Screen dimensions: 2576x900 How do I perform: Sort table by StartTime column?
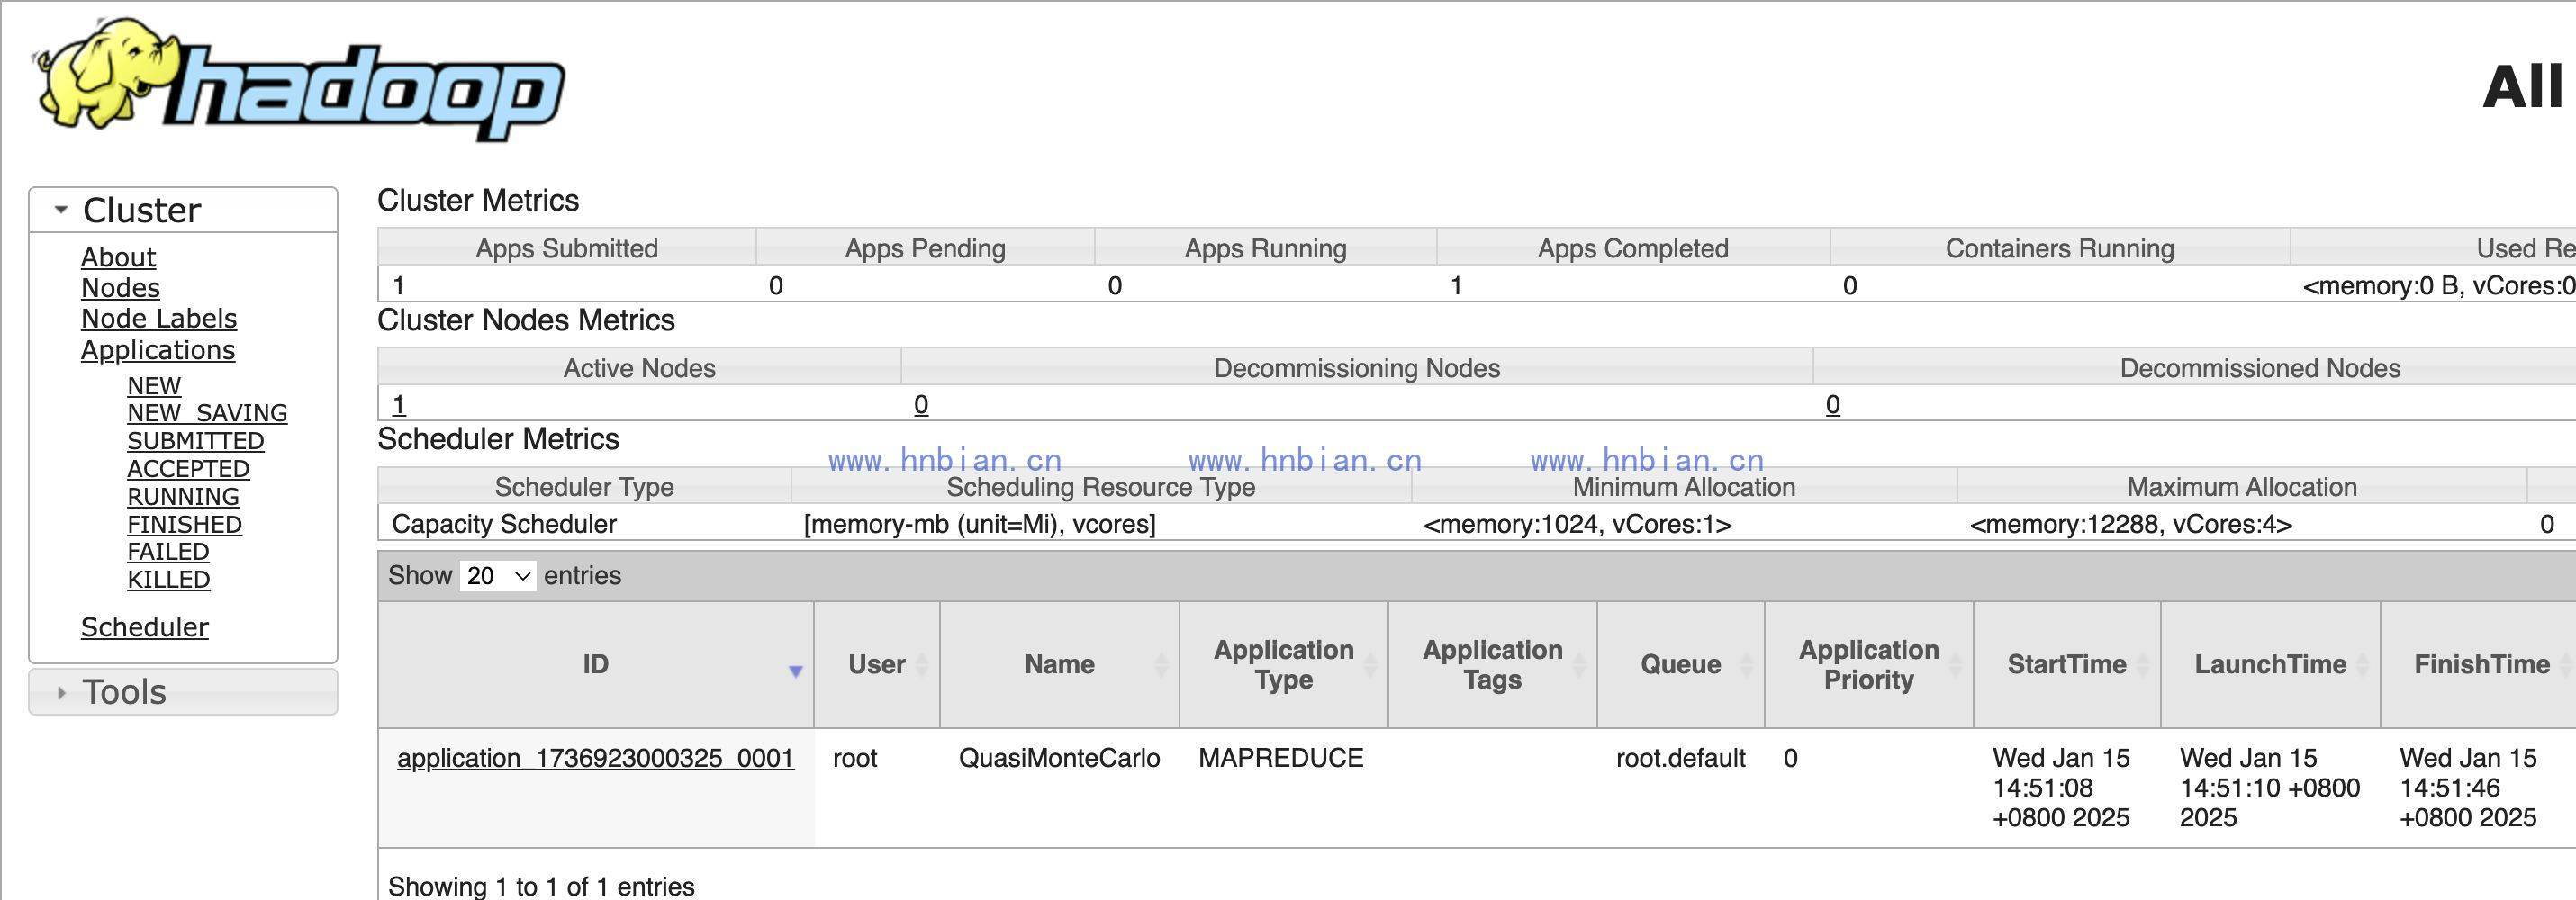pos(2067,664)
